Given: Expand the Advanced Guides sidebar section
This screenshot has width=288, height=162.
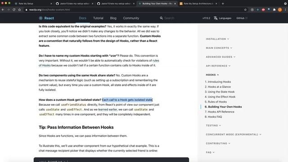Looking at the screenshot, I should coord(220,57).
